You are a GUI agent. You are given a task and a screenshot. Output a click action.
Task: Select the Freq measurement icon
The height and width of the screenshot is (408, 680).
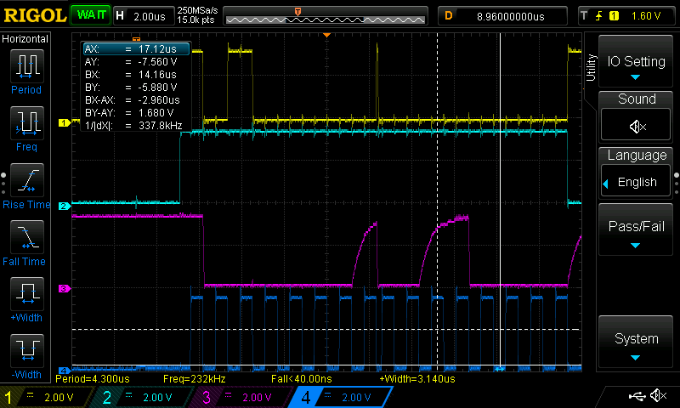[x=27, y=123]
